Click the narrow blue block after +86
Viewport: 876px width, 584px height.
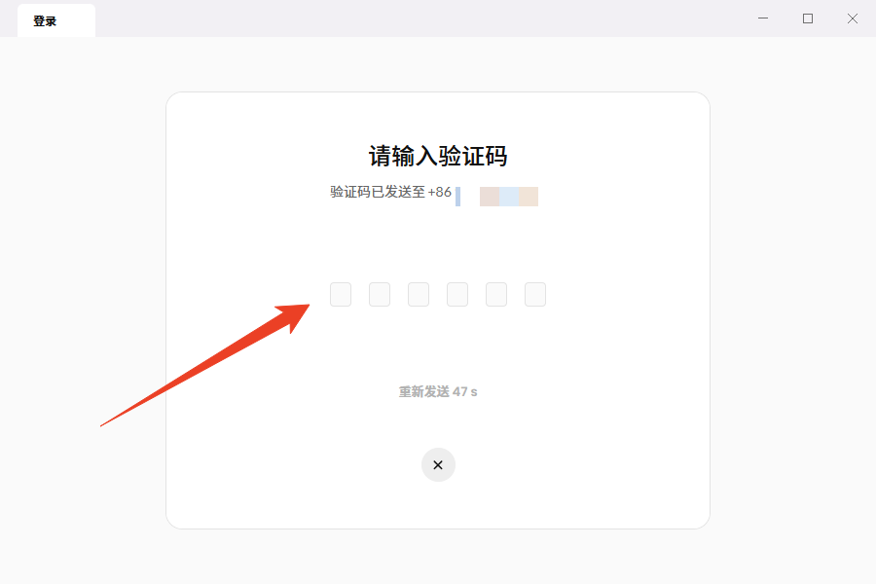click(x=457, y=197)
